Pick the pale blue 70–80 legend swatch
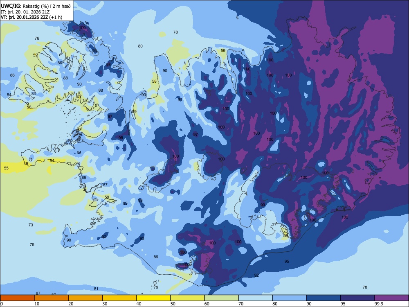 coord(255,298)
